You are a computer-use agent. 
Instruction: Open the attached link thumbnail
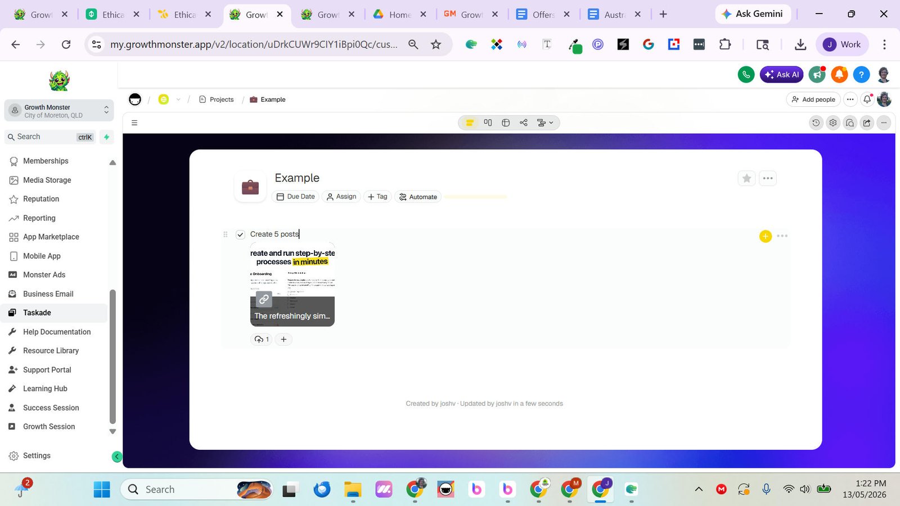(x=292, y=284)
